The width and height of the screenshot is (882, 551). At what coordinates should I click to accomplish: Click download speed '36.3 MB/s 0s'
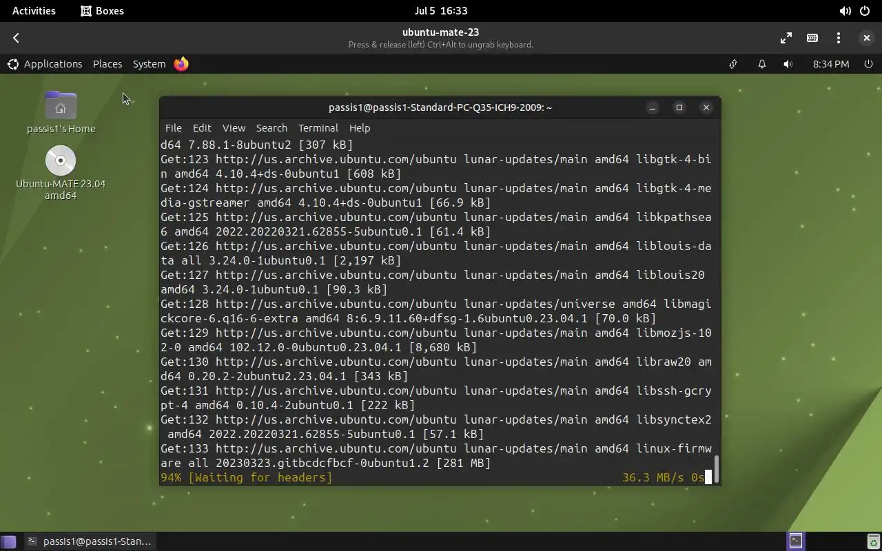tap(663, 477)
